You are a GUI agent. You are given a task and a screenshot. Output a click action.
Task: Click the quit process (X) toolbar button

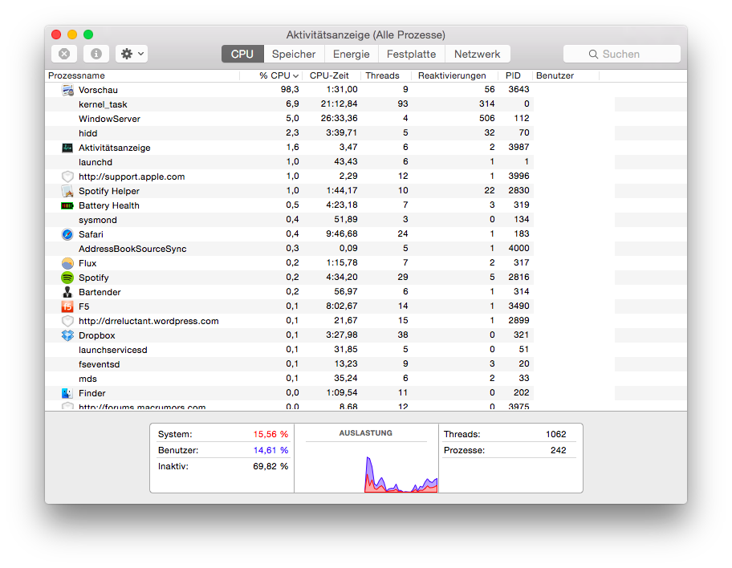[x=64, y=54]
